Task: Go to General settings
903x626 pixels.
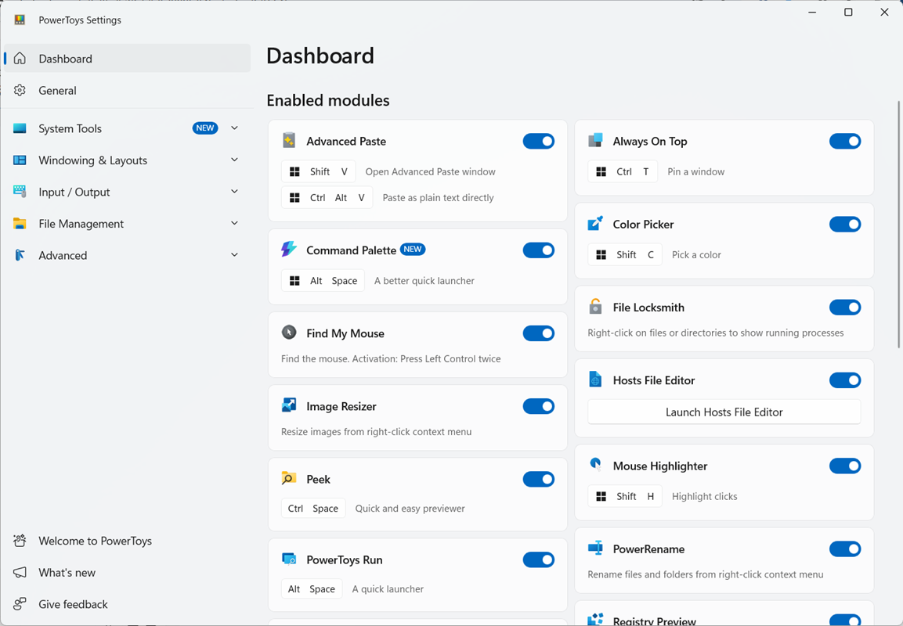Action: [x=128, y=90]
